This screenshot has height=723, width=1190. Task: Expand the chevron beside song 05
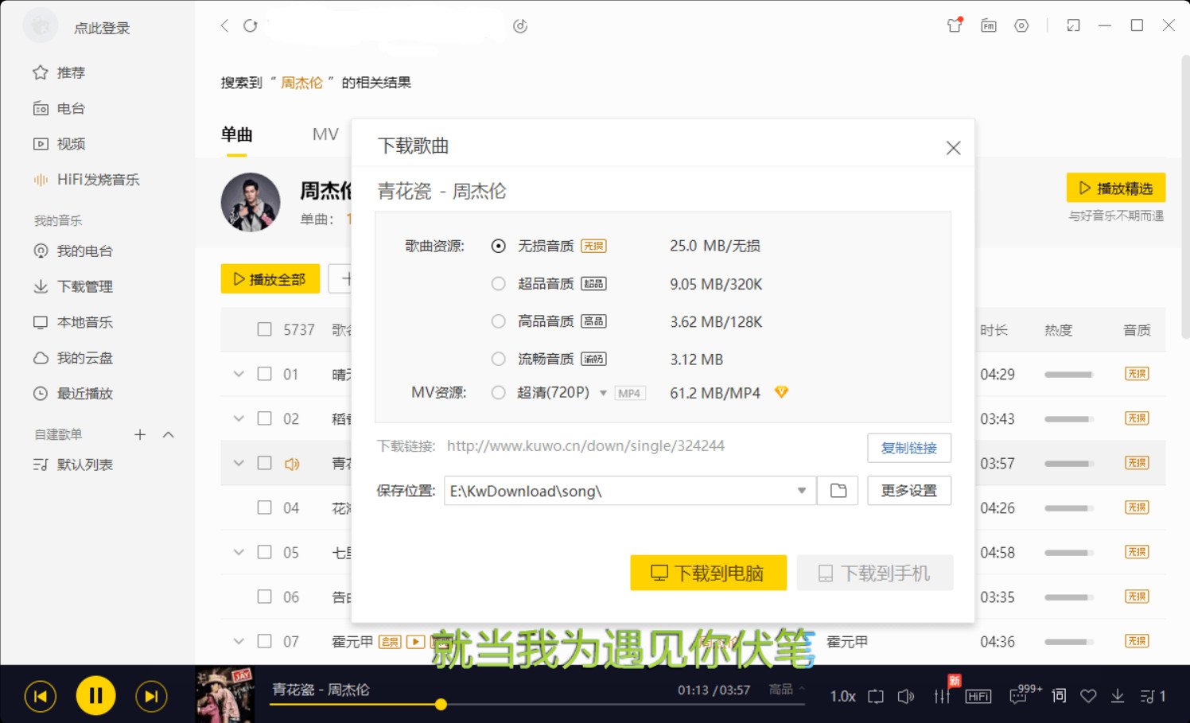[x=239, y=552]
